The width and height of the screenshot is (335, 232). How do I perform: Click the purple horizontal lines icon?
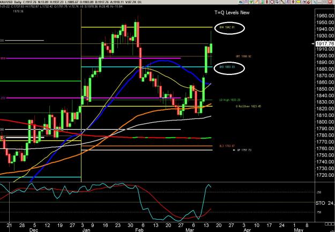[x=288, y=2]
